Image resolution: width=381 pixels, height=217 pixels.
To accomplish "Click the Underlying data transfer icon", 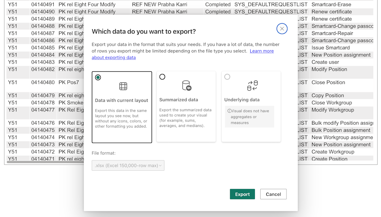I will coord(252,86).
